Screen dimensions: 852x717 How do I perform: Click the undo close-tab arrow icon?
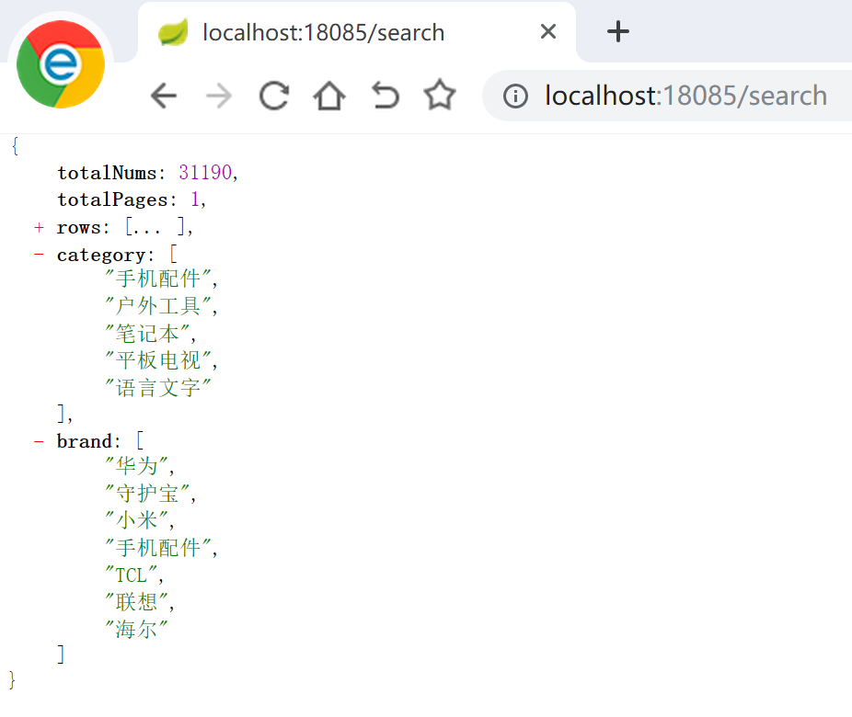[386, 96]
